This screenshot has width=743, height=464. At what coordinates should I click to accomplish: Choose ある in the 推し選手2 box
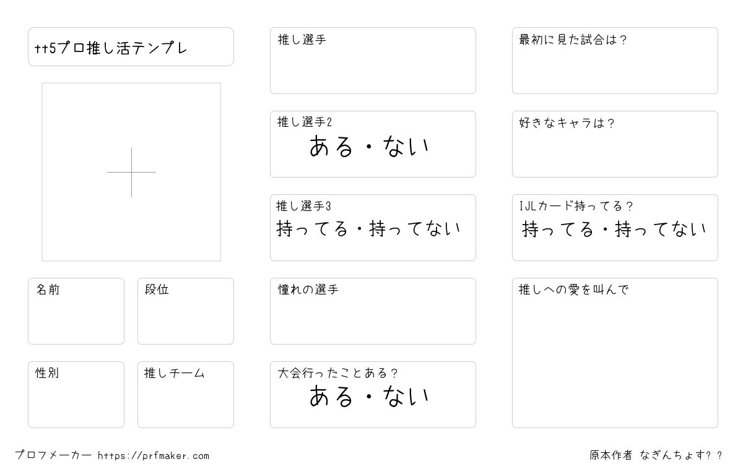point(331,147)
